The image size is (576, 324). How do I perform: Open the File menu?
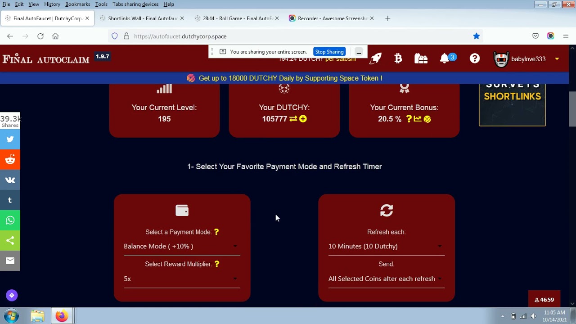pyautogui.click(x=6, y=4)
